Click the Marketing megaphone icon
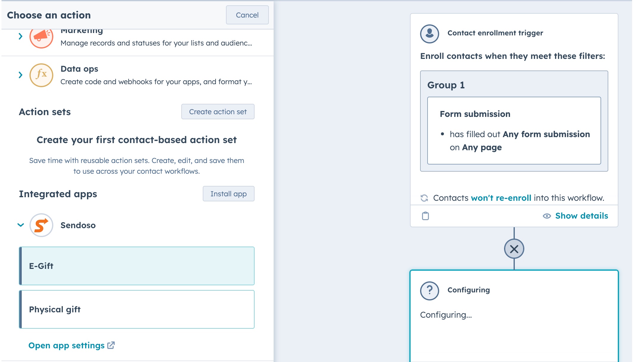 tap(41, 37)
